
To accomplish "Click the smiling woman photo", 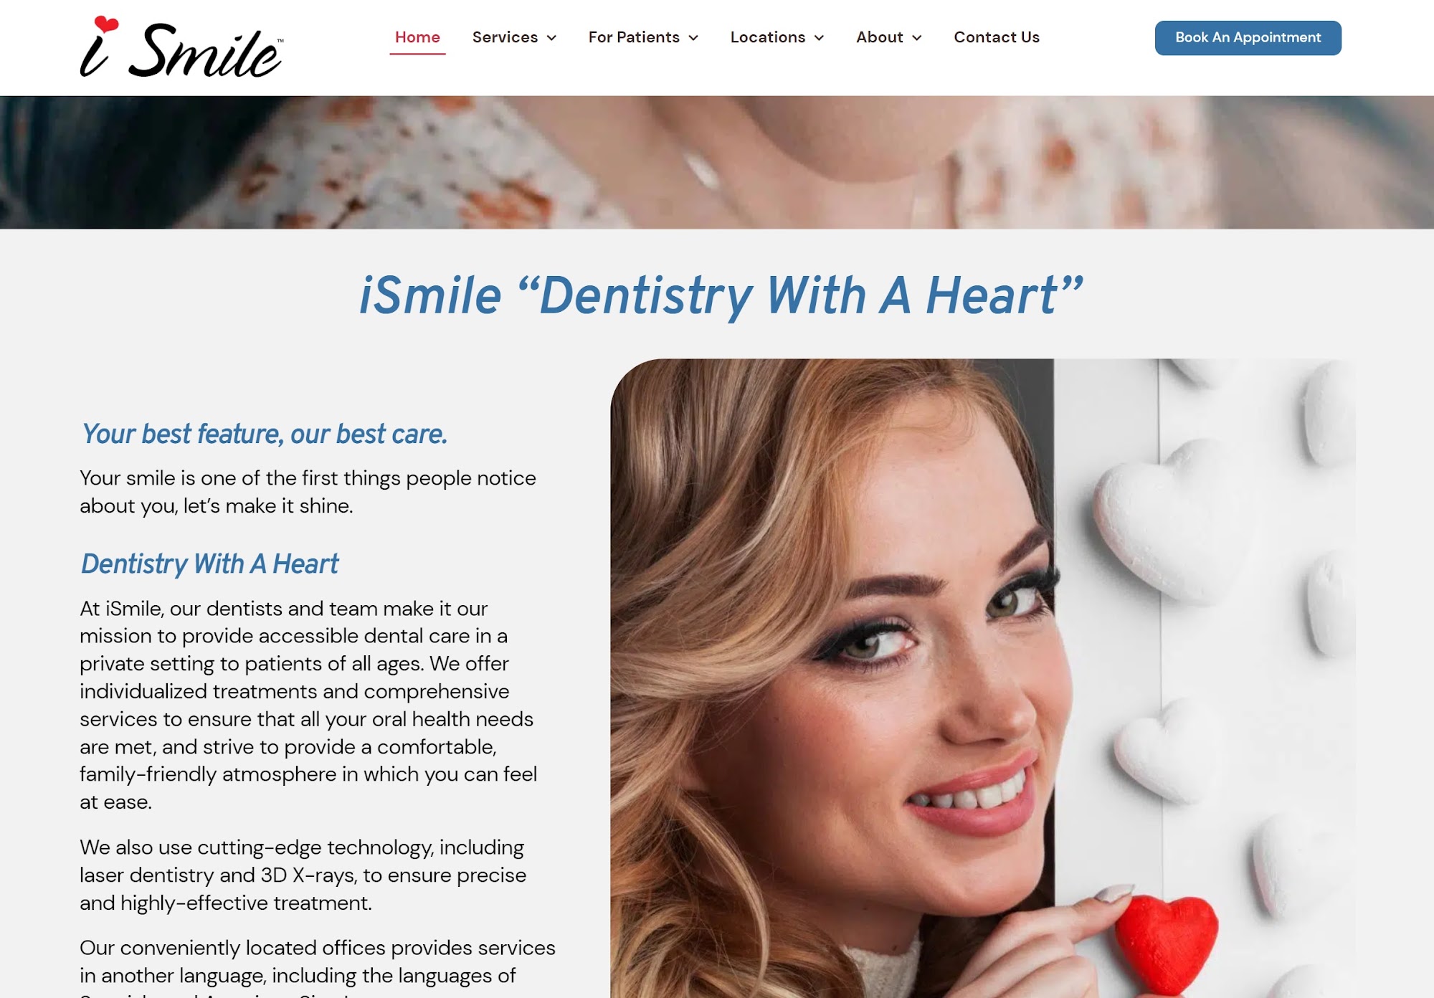I will (x=983, y=678).
